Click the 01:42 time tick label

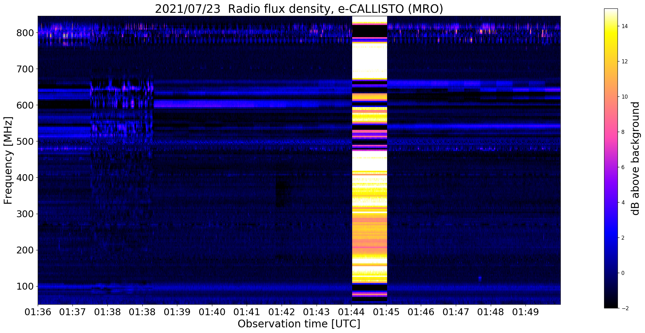coord(282,312)
